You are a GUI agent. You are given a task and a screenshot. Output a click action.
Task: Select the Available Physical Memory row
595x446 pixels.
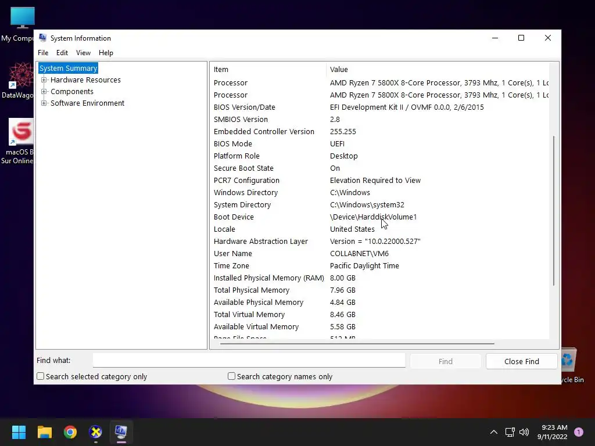tap(379, 302)
